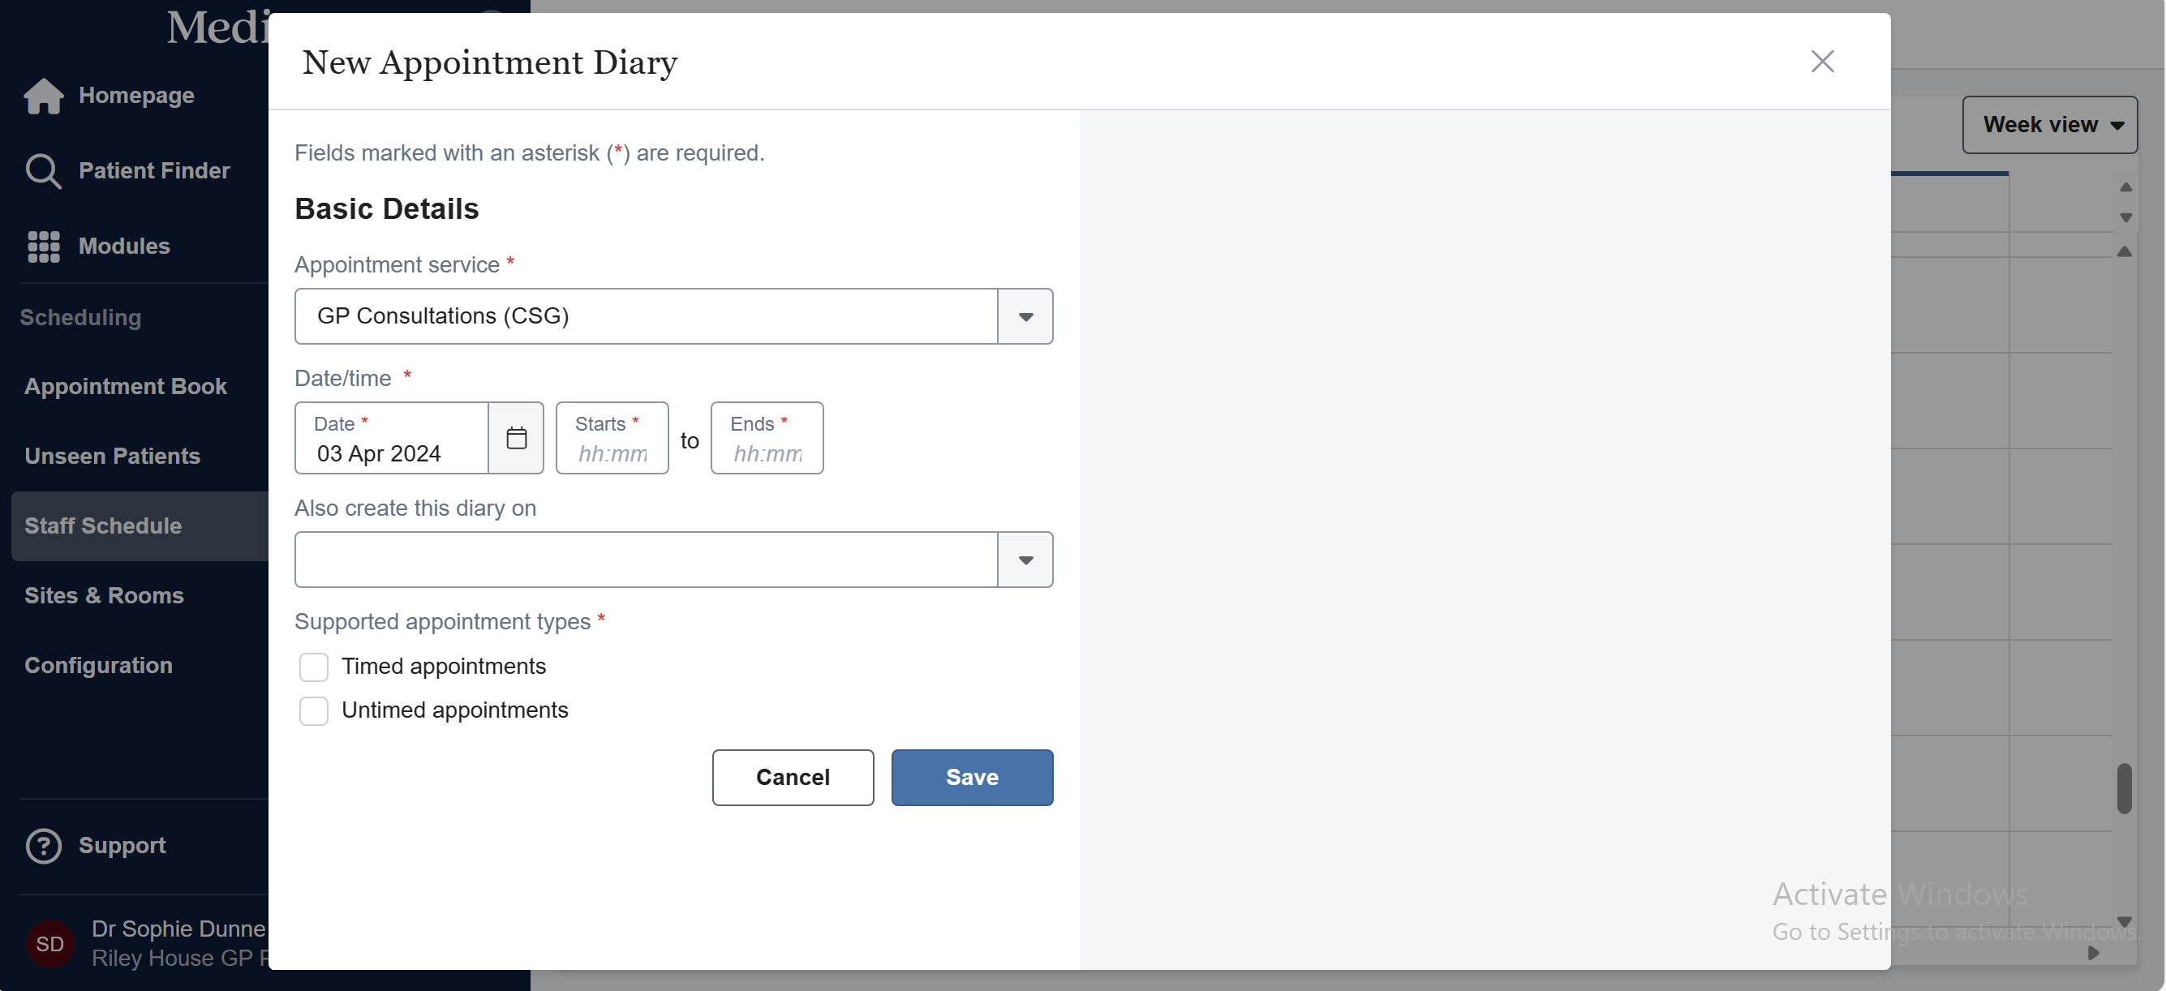Open Appointment Book in sidebar

(125, 387)
